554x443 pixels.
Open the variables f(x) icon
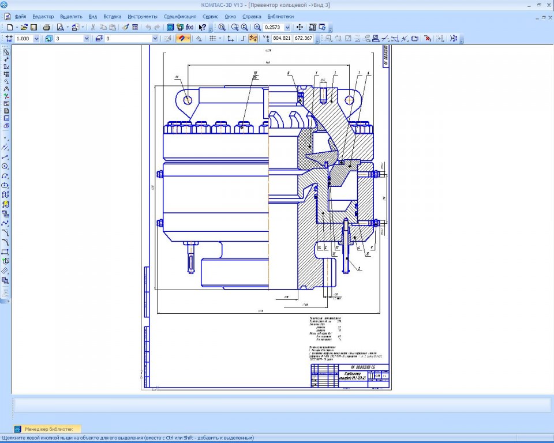click(190, 27)
